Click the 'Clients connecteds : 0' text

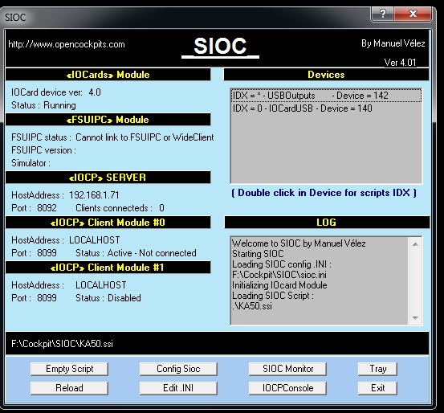coord(120,208)
